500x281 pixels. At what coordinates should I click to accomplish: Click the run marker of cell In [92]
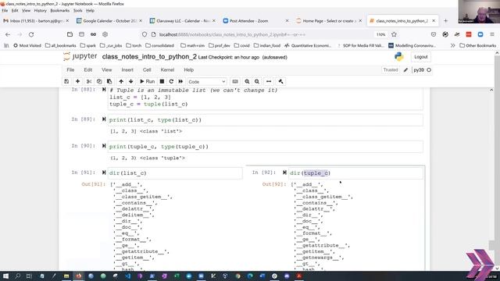284,173
